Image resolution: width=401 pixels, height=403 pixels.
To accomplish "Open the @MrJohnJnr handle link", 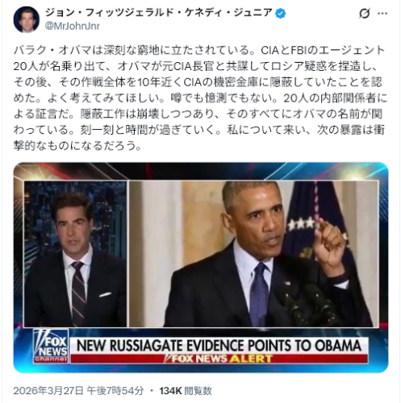I will click(x=73, y=27).
